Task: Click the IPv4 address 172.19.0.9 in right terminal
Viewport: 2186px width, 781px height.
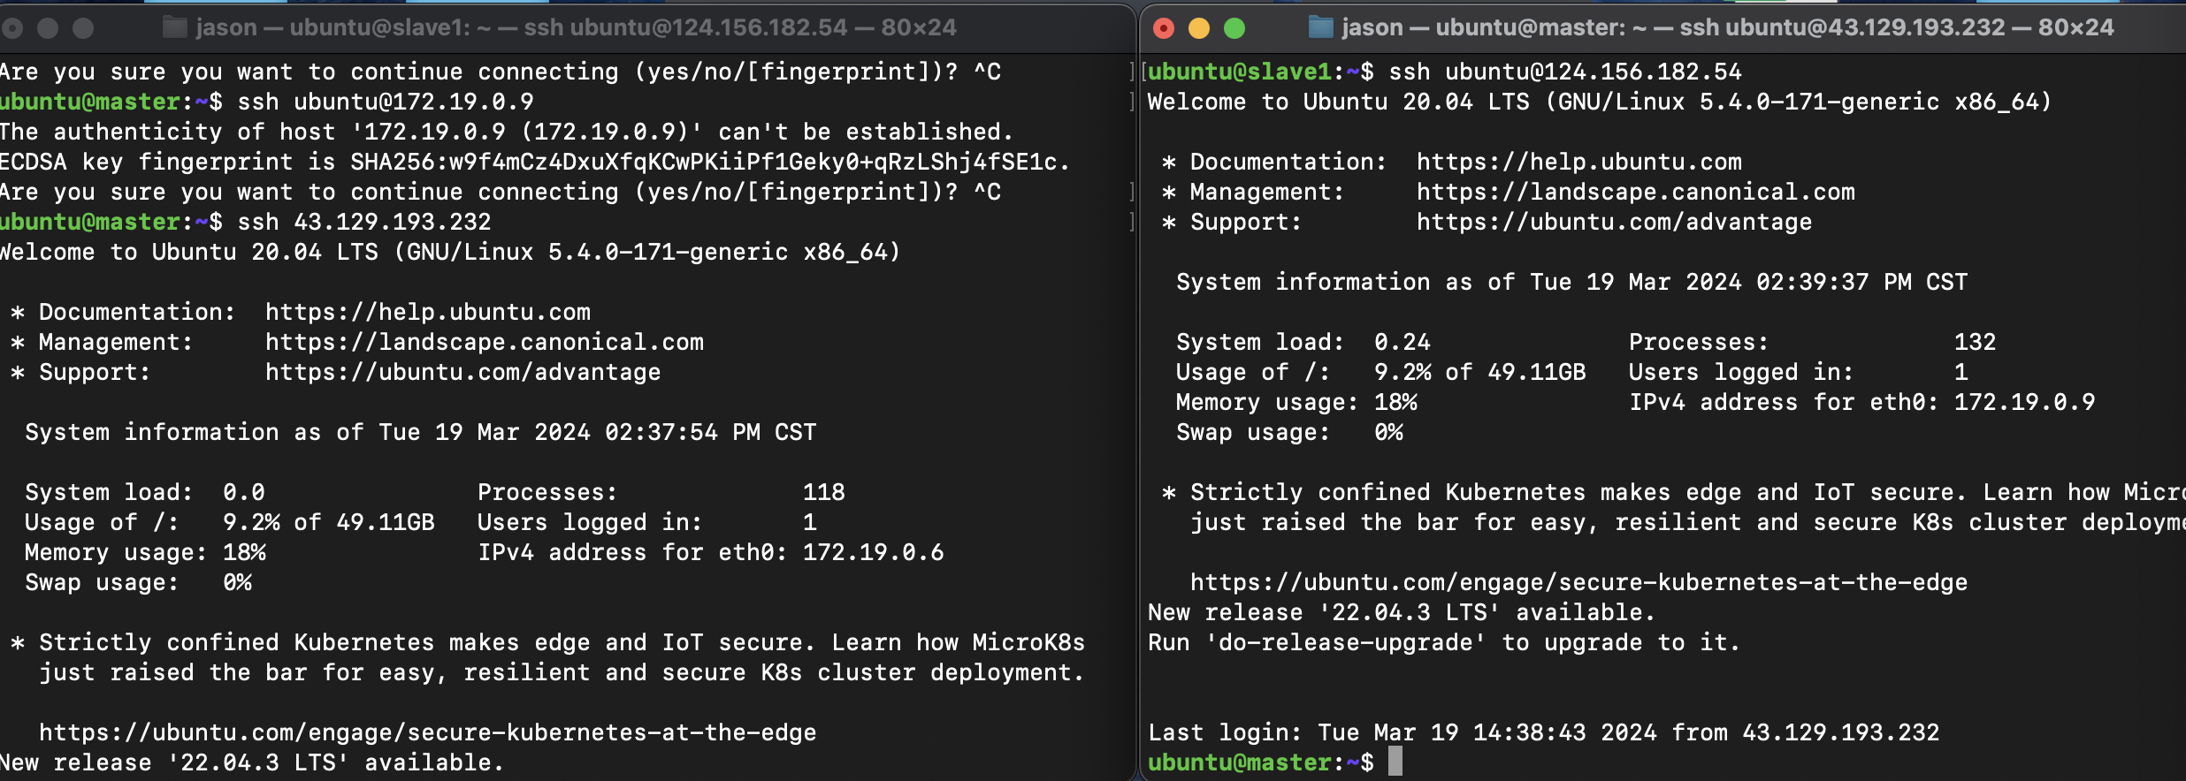Action: [x=2025, y=402]
